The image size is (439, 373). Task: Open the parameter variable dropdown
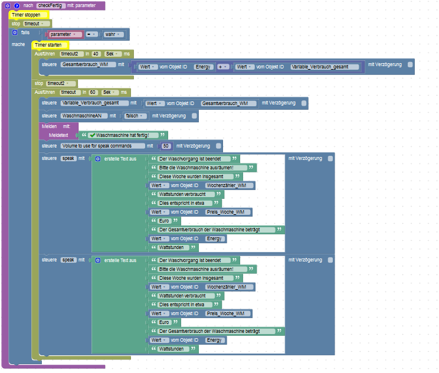(x=65, y=34)
